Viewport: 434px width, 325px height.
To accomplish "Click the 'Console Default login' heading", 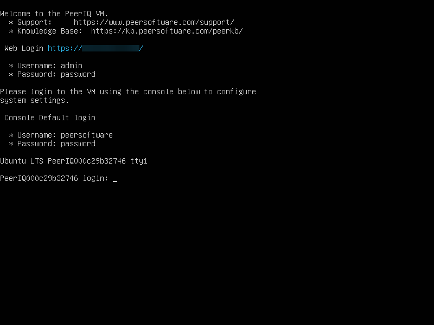I will 50,118.
